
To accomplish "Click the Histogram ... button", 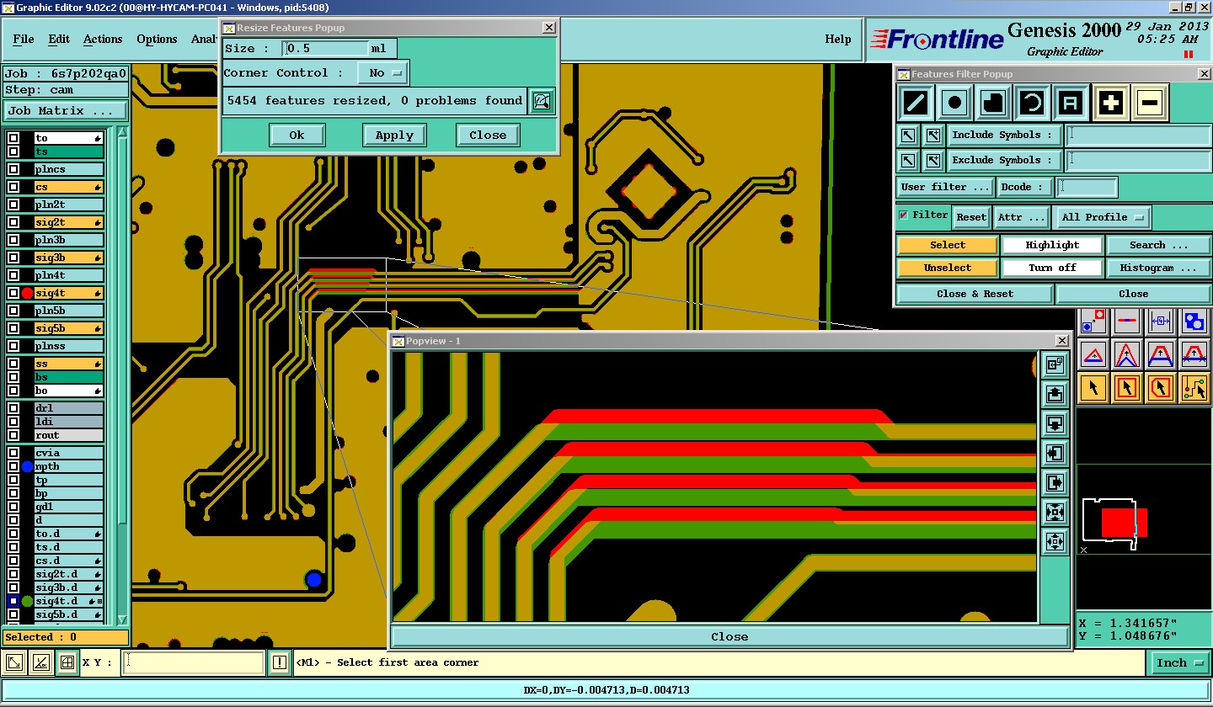I will tap(1158, 268).
